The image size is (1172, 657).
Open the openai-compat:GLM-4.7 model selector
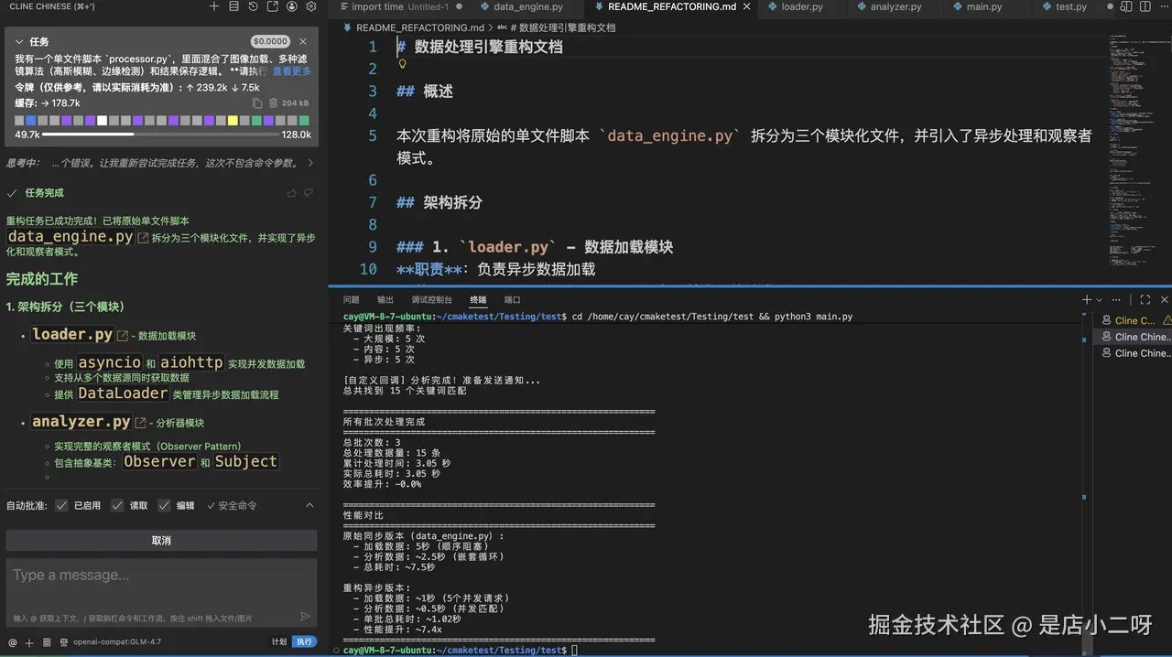pos(117,642)
